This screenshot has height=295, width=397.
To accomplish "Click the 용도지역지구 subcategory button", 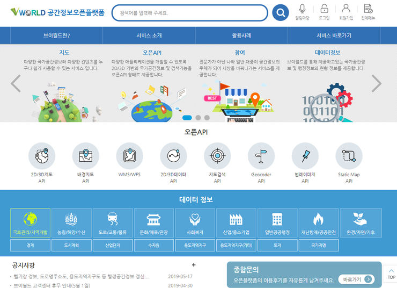I will (195, 245).
